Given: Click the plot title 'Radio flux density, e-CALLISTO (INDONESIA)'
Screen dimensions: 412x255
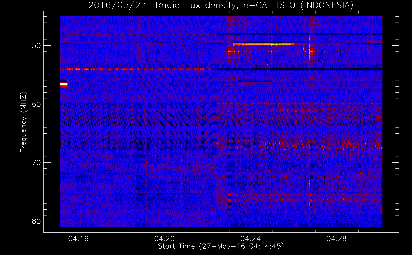Looking at the screenshot, I should pyautogui.click(x=254, y=5).
